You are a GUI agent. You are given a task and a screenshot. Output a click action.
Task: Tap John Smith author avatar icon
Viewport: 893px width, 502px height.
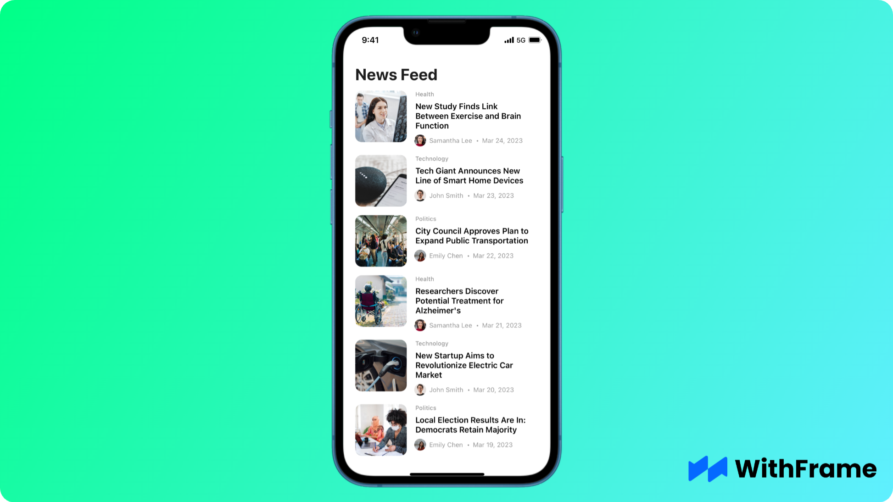pyautogui.click(x=420, y=195)
